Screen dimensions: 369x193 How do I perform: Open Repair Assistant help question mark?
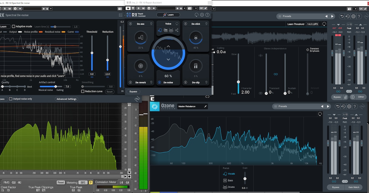207,15
